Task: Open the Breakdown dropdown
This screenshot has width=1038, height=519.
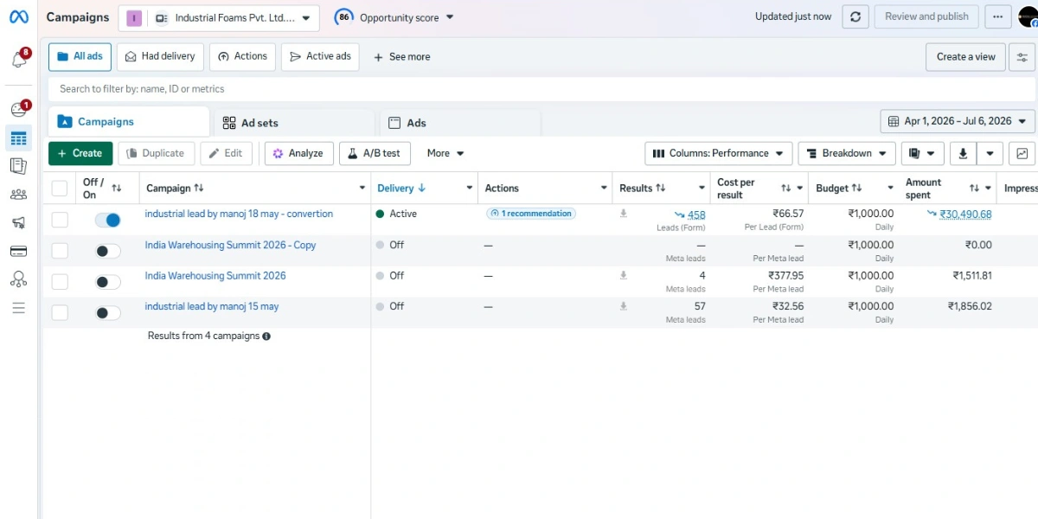Action: pyautogui.click(x=847, y=153)
